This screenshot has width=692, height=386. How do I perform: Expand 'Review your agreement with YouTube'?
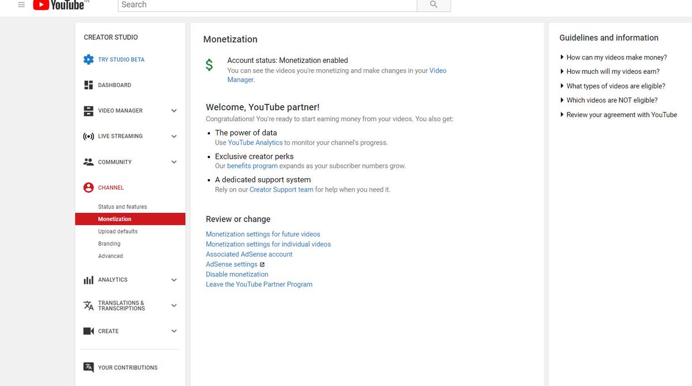pos(618,115)
